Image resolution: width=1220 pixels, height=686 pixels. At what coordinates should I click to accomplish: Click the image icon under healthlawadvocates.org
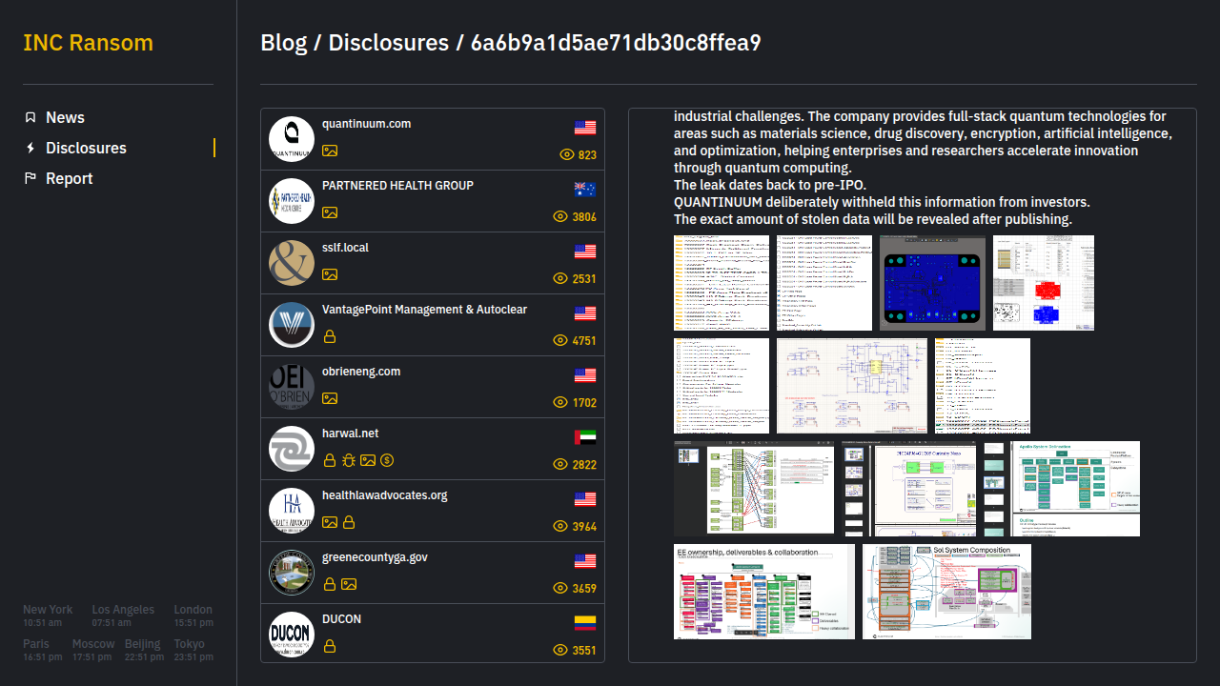pos(330,522)
